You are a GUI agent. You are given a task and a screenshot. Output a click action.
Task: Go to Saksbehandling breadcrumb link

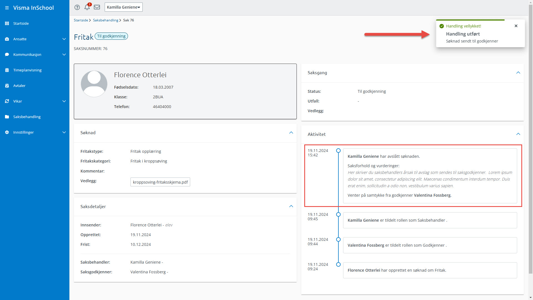coord(105,20)
